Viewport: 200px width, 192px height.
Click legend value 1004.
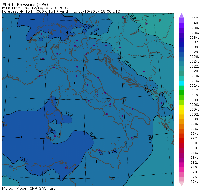(x=194, y=109)
